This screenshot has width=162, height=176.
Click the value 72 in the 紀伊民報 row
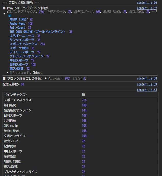83,146
